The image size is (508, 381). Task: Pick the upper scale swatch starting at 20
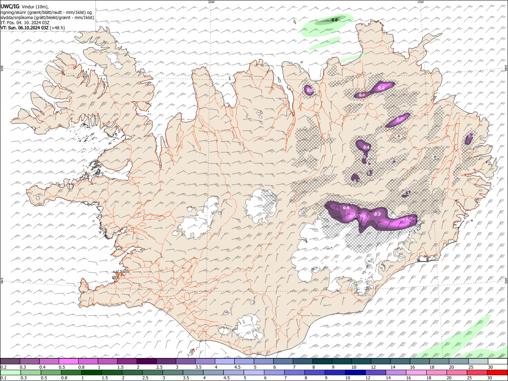pyautogui.click(x=459, y=361)
